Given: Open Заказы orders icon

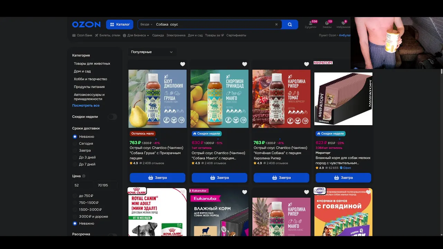Looking at the screenshot, I should [x=327, y=25].
